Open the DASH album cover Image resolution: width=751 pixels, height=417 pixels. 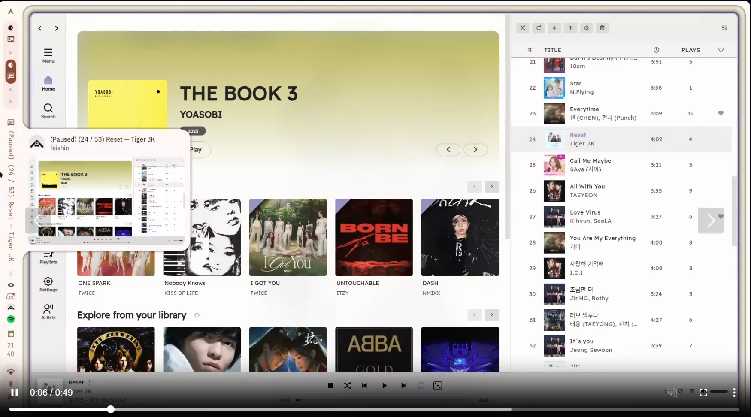pyautogui.click(x=460, y=237)
